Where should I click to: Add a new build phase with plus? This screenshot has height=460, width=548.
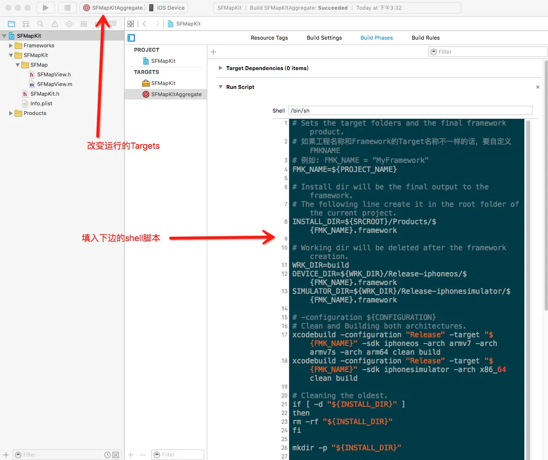pyautogui.click(x=214, y=52)
